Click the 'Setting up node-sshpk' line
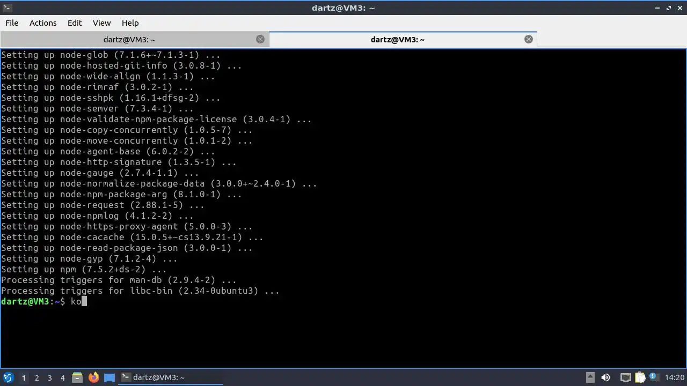Viewport: 687px width, 386px height. 111,98
